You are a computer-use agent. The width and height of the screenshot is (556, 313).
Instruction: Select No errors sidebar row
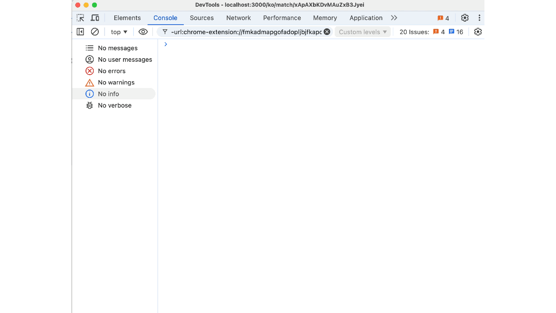pyautogui.click(x=114, y=71)
